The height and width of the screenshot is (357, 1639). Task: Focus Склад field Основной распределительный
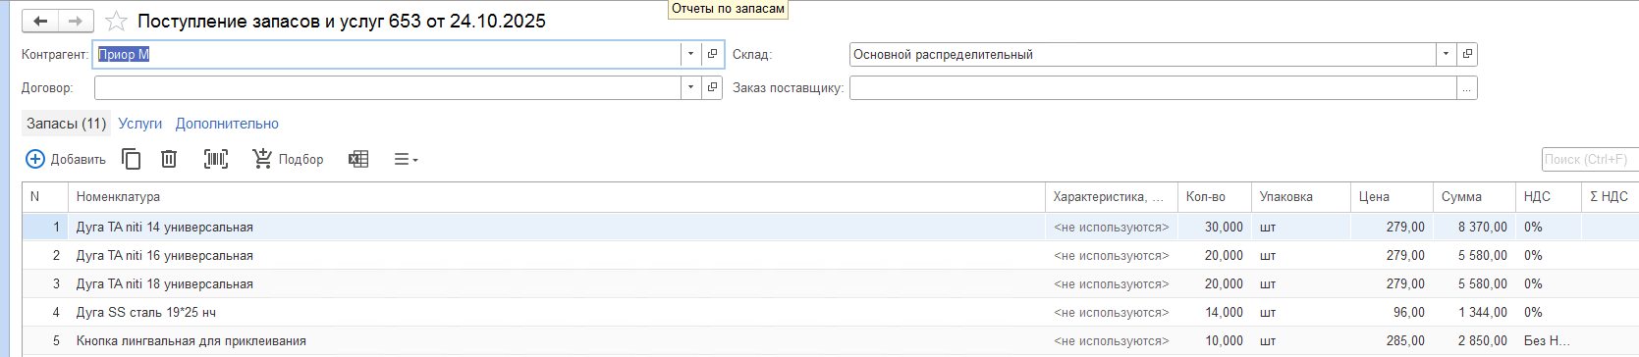1142,54
